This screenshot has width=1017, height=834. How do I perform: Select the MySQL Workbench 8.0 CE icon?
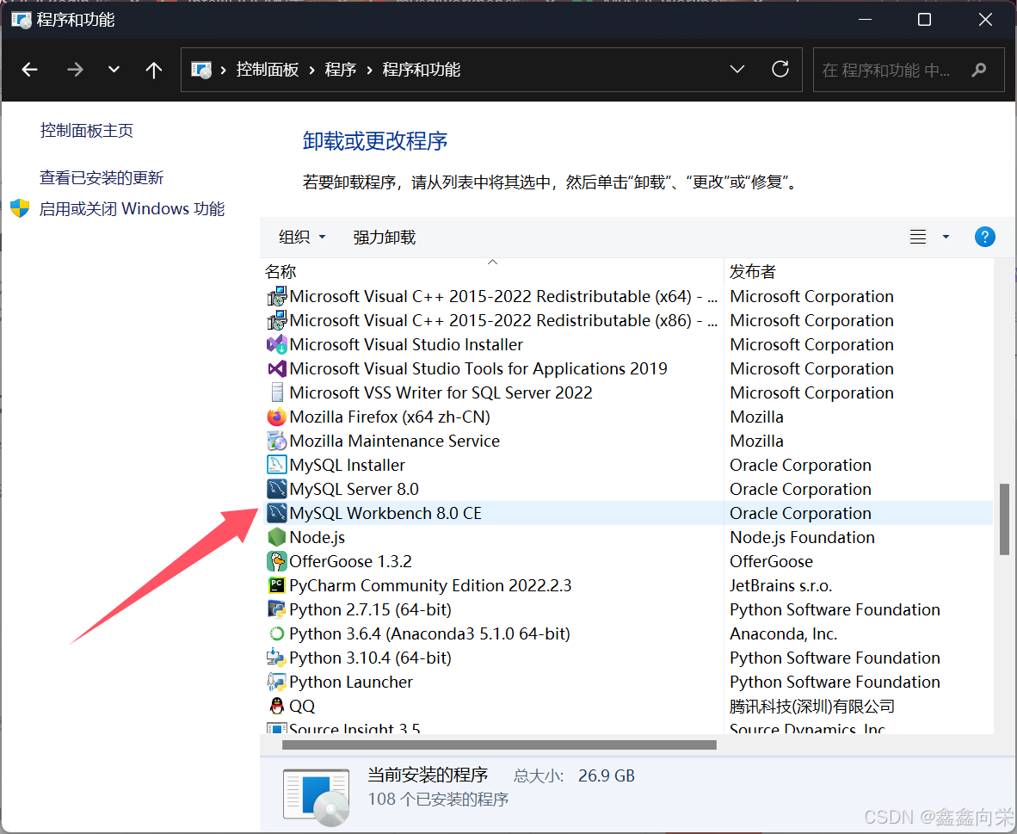(x=277, y=513)
